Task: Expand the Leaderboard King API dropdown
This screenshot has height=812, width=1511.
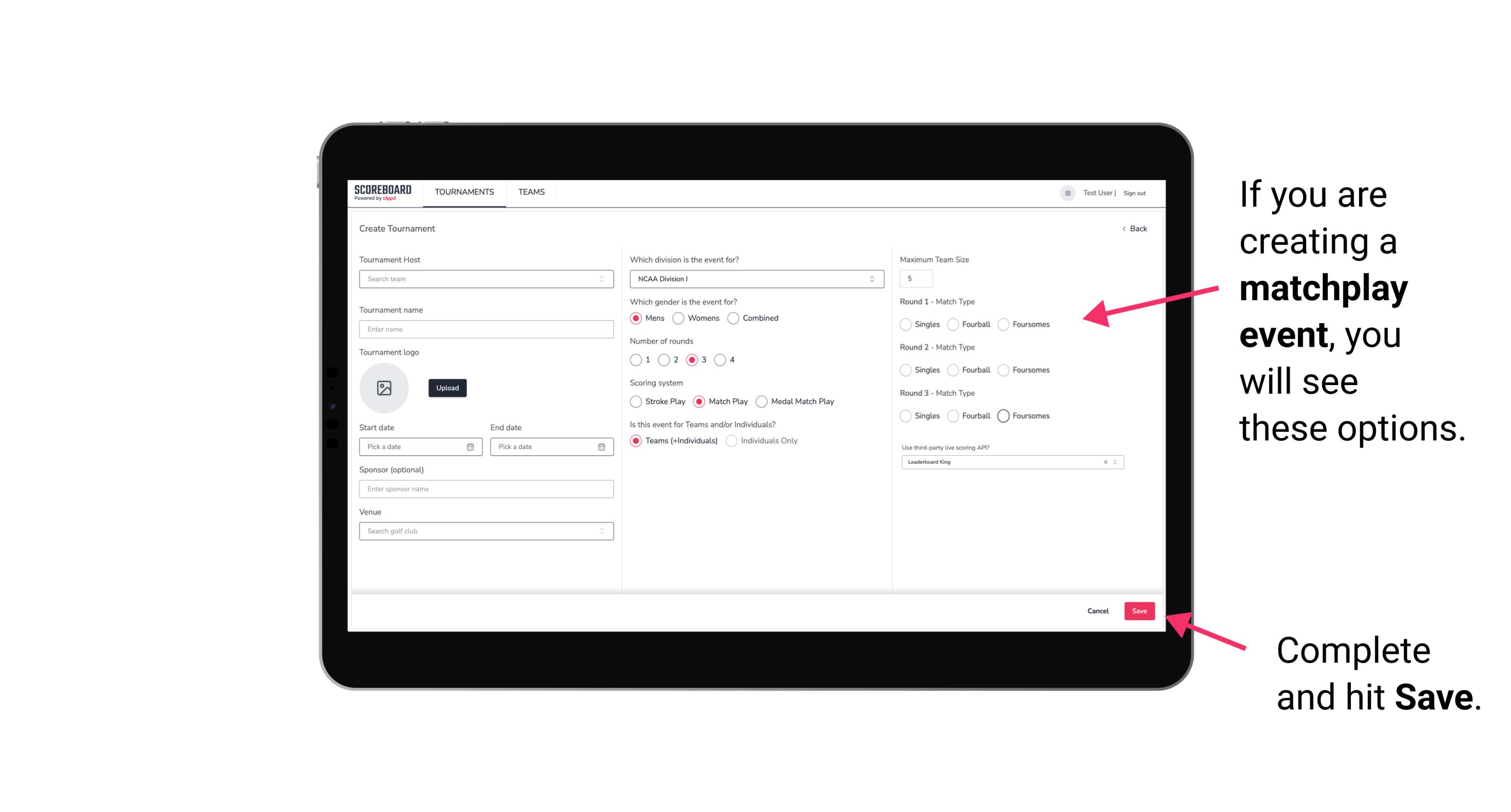Action: point(1114,461)
